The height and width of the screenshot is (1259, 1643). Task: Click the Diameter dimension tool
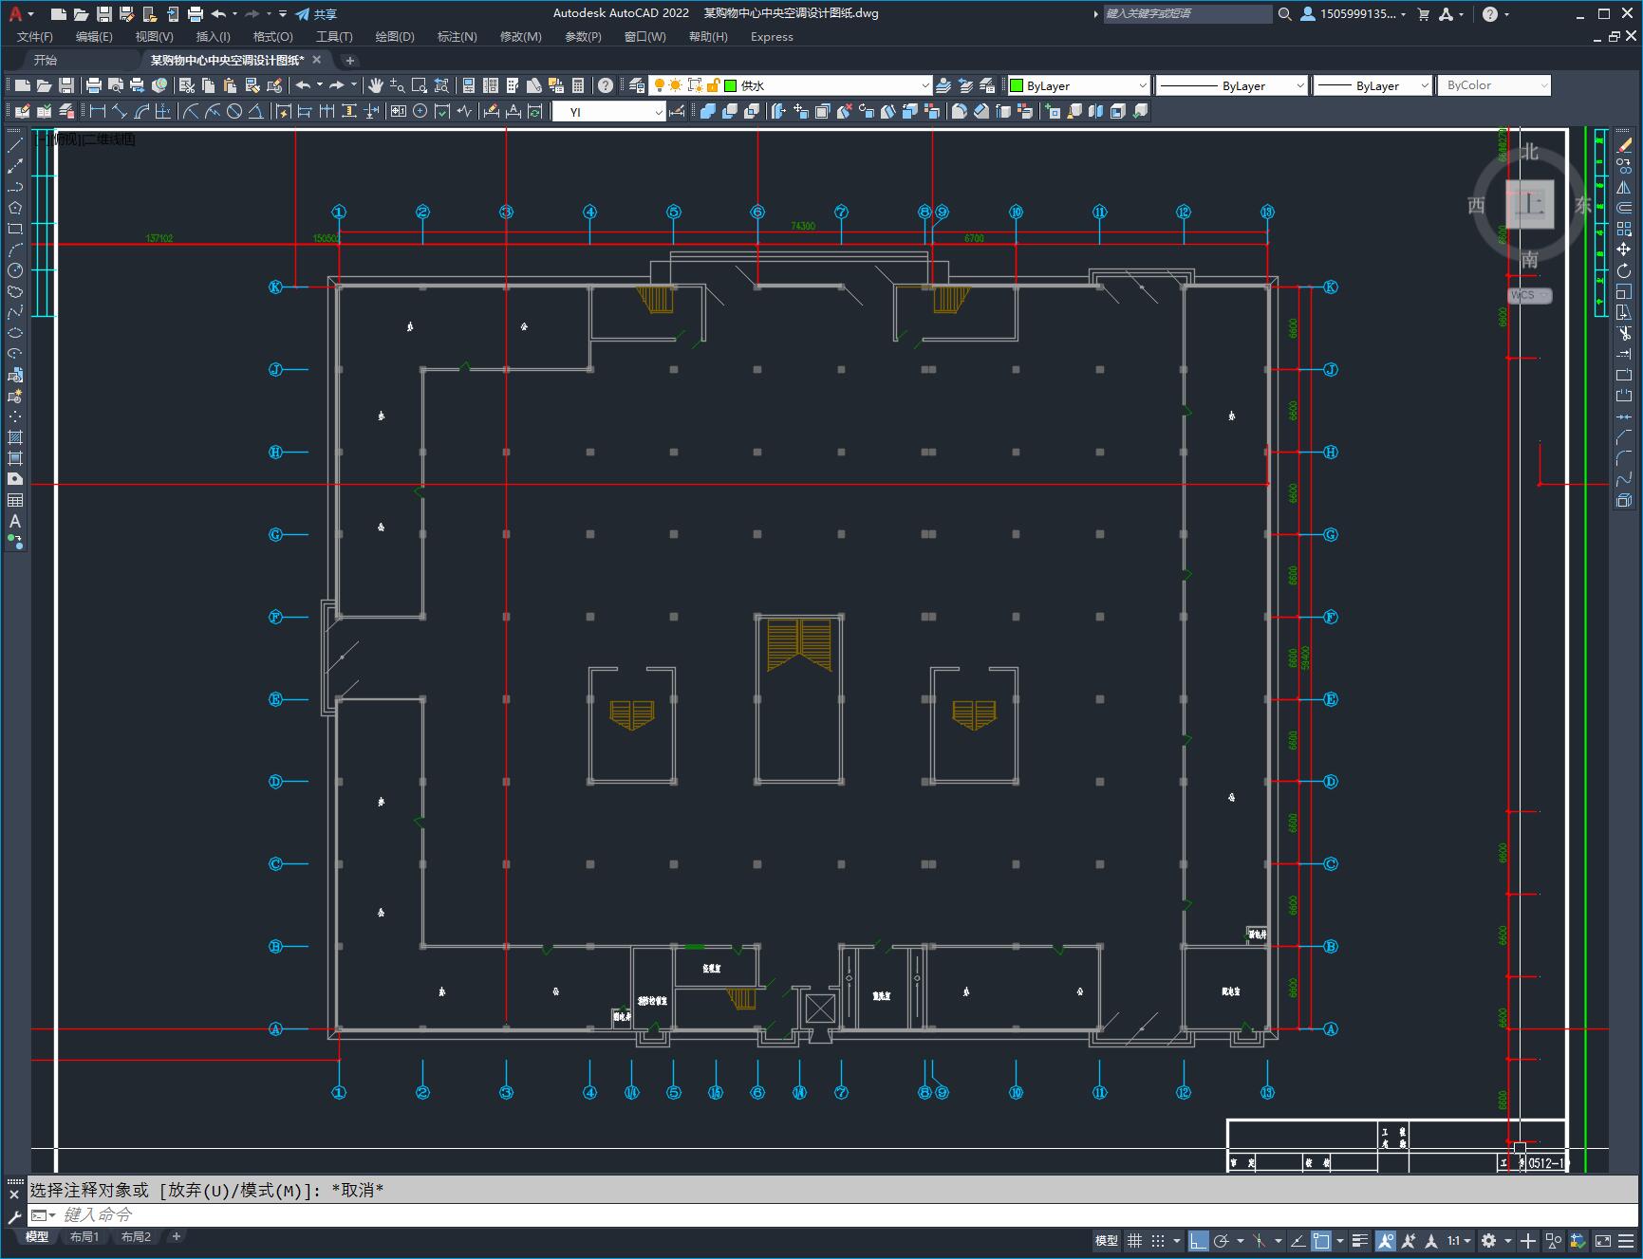[x=234, y=111]
